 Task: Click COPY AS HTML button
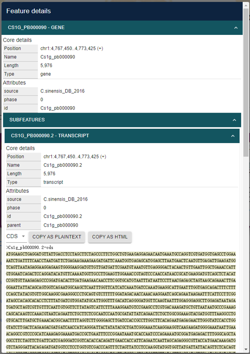coord(110,237)
